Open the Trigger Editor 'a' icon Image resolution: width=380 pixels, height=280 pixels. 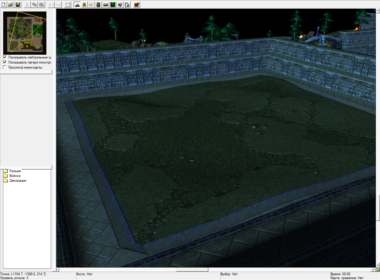point(84,5)
